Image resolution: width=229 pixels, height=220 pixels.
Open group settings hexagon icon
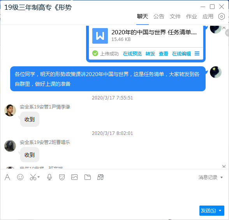[221, 16]
